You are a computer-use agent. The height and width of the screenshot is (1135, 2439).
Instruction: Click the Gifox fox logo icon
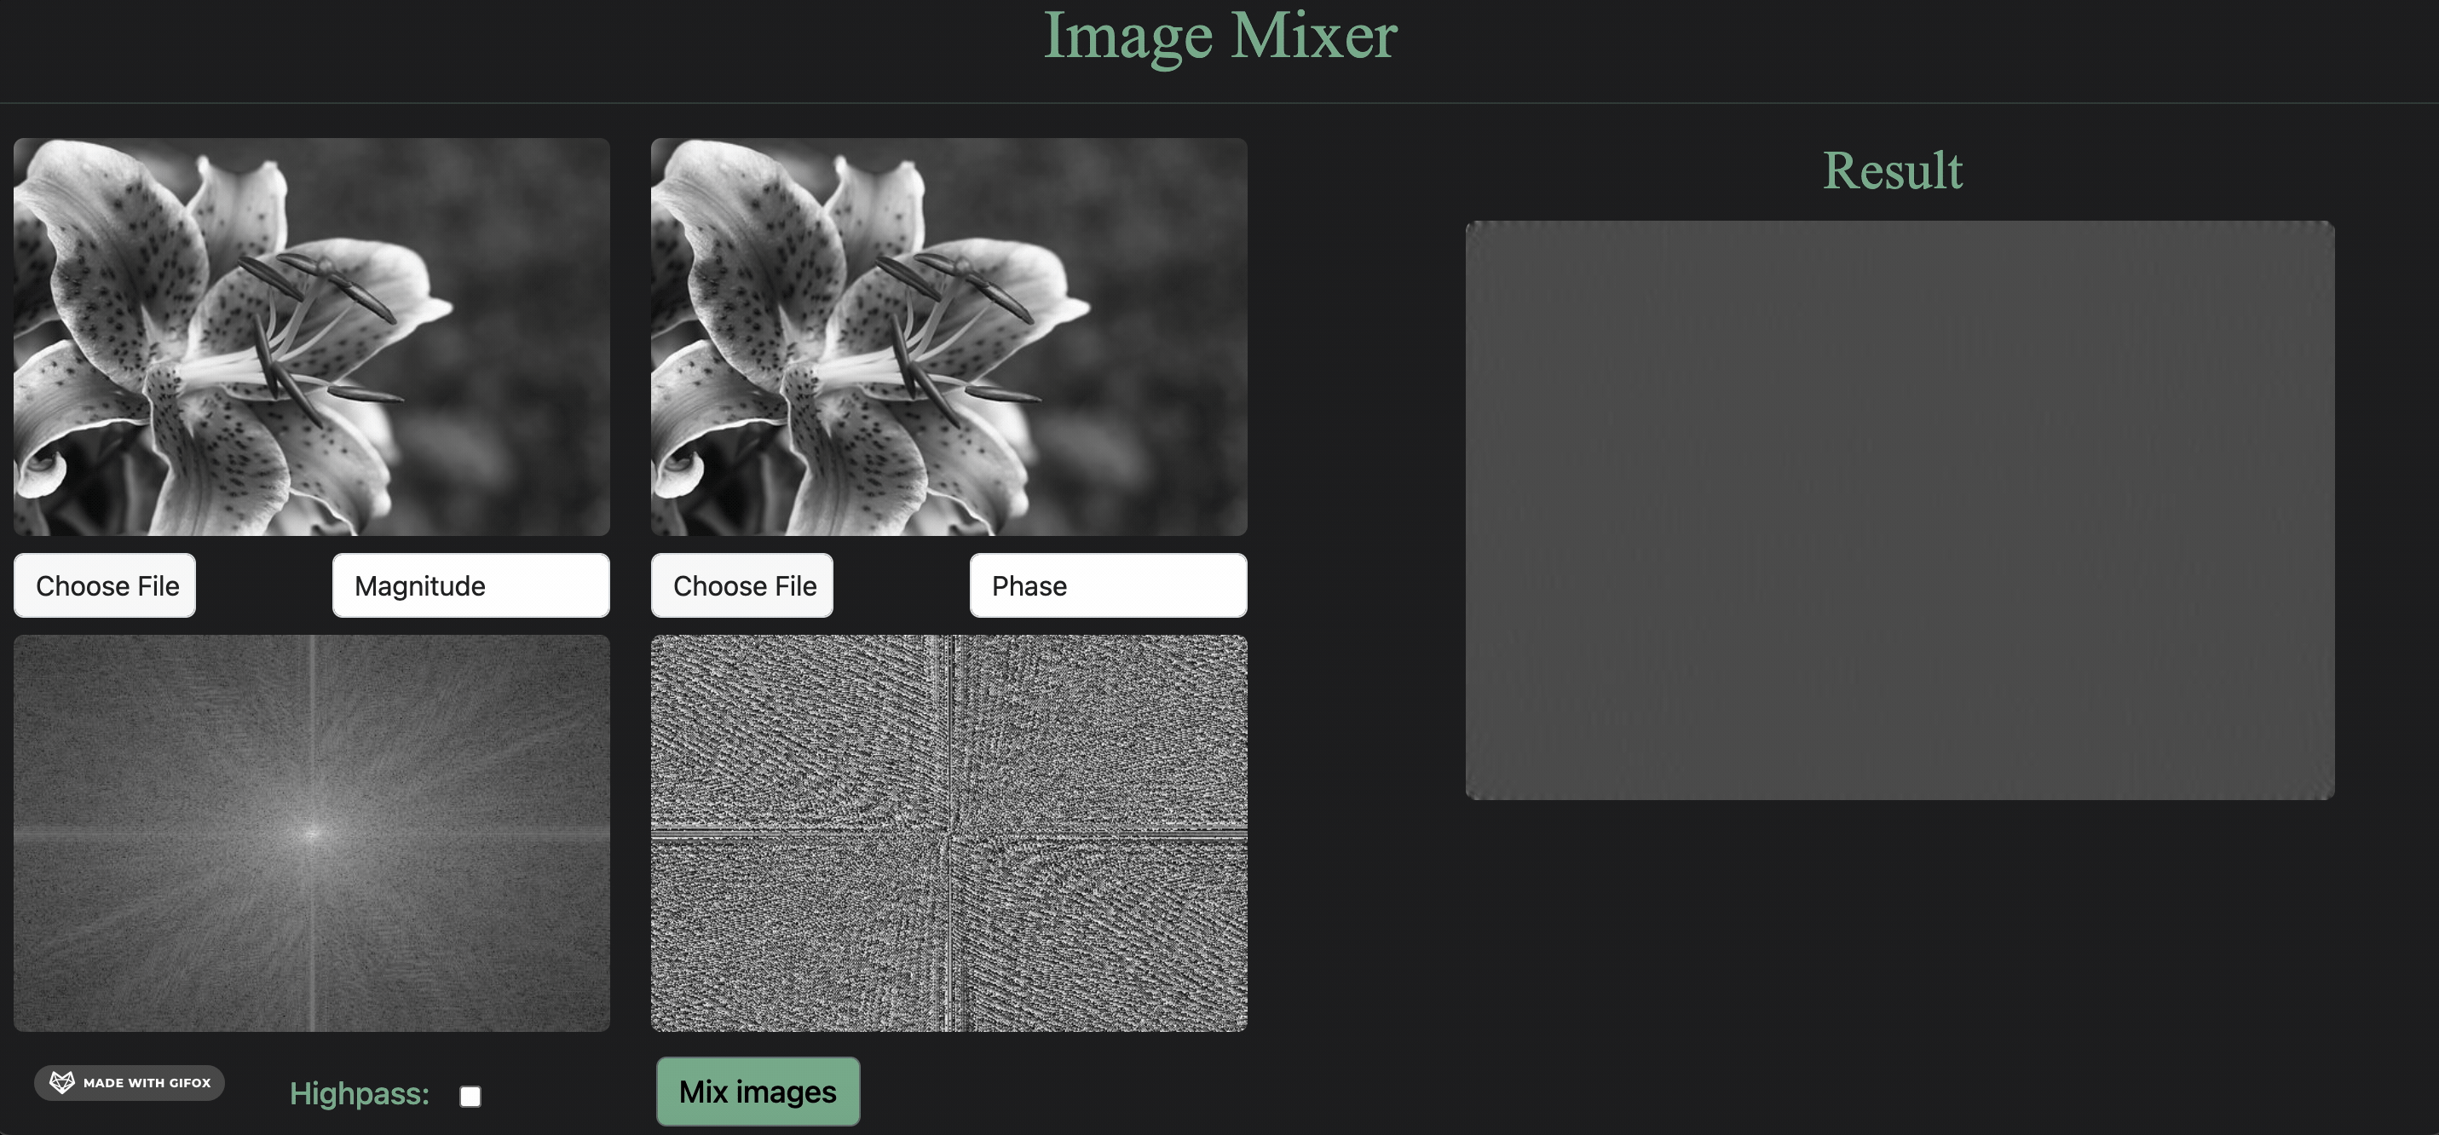coord(61,1082)
